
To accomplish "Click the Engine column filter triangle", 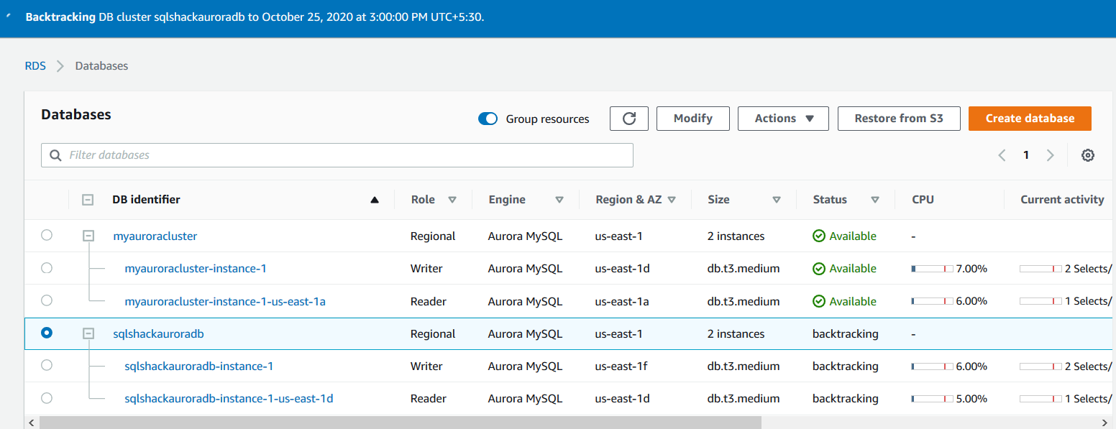I will point(559,200).
